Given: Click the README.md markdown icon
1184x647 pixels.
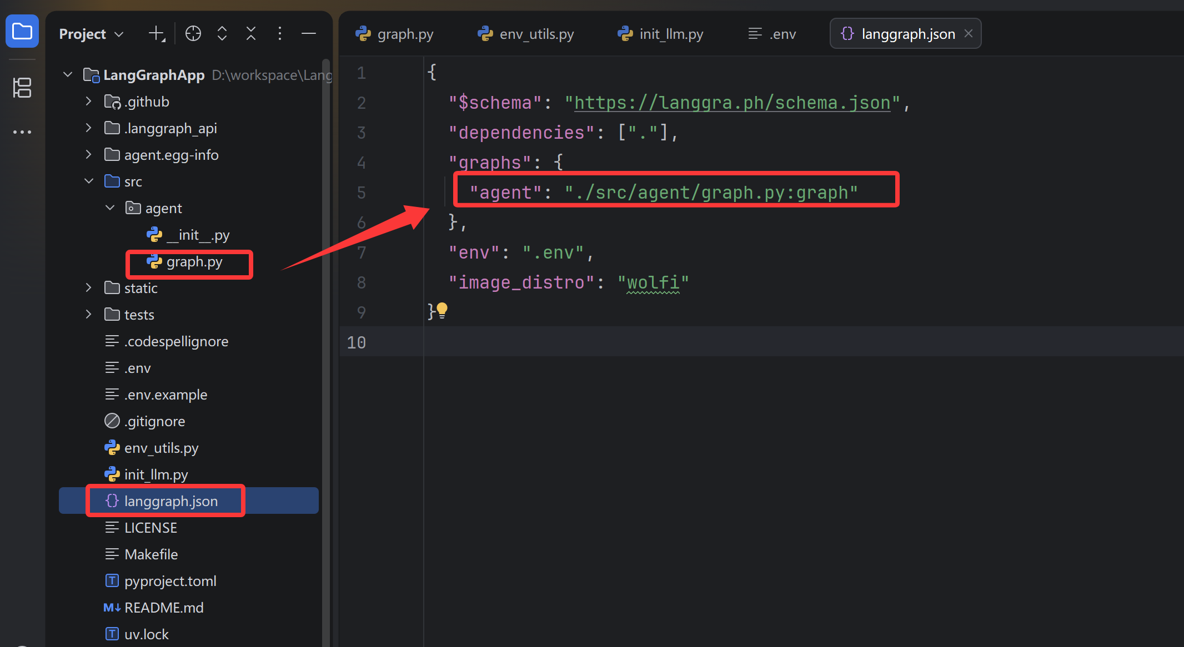Looking at the screenshot, I should click(112, 608).
